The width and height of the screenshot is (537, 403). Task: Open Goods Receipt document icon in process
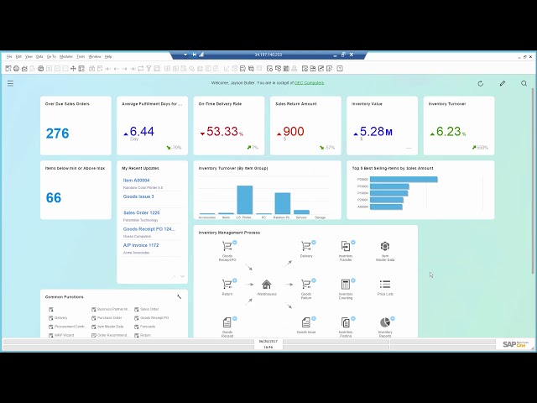(227, 322)
